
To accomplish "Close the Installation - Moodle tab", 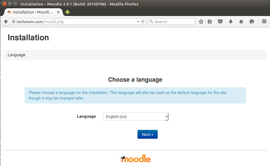I will [x=58, y=12].
